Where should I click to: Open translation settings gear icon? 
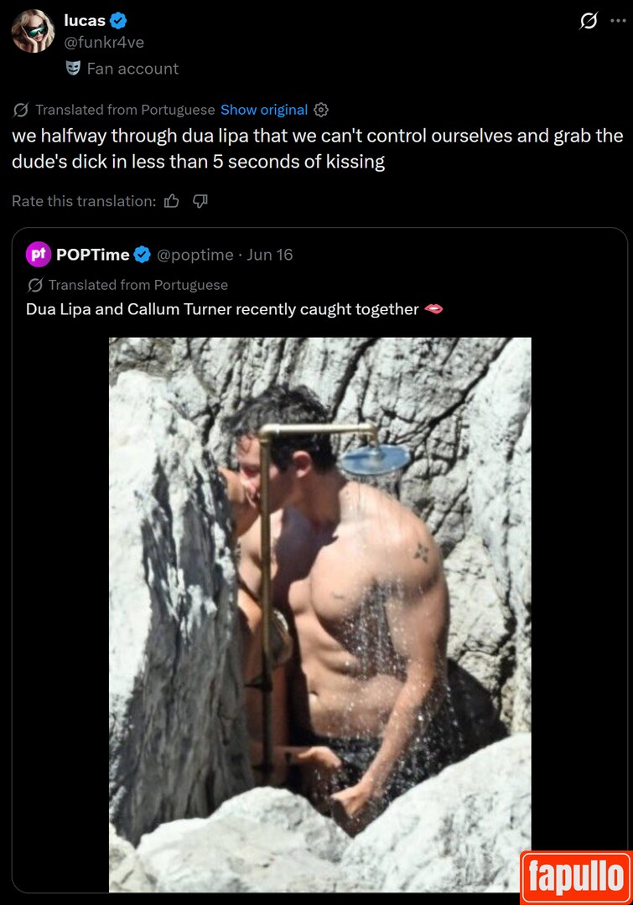tap(321, 110)
